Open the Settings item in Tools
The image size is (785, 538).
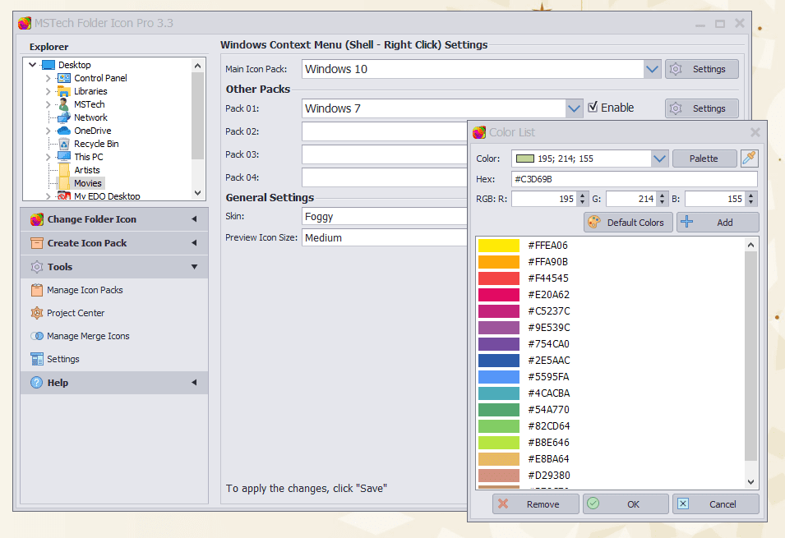[x=62, y=359]
